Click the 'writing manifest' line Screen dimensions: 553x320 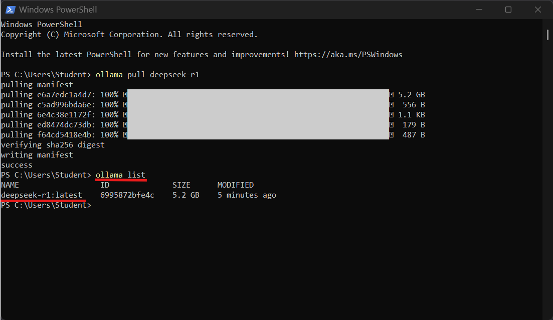pos(37,155)
